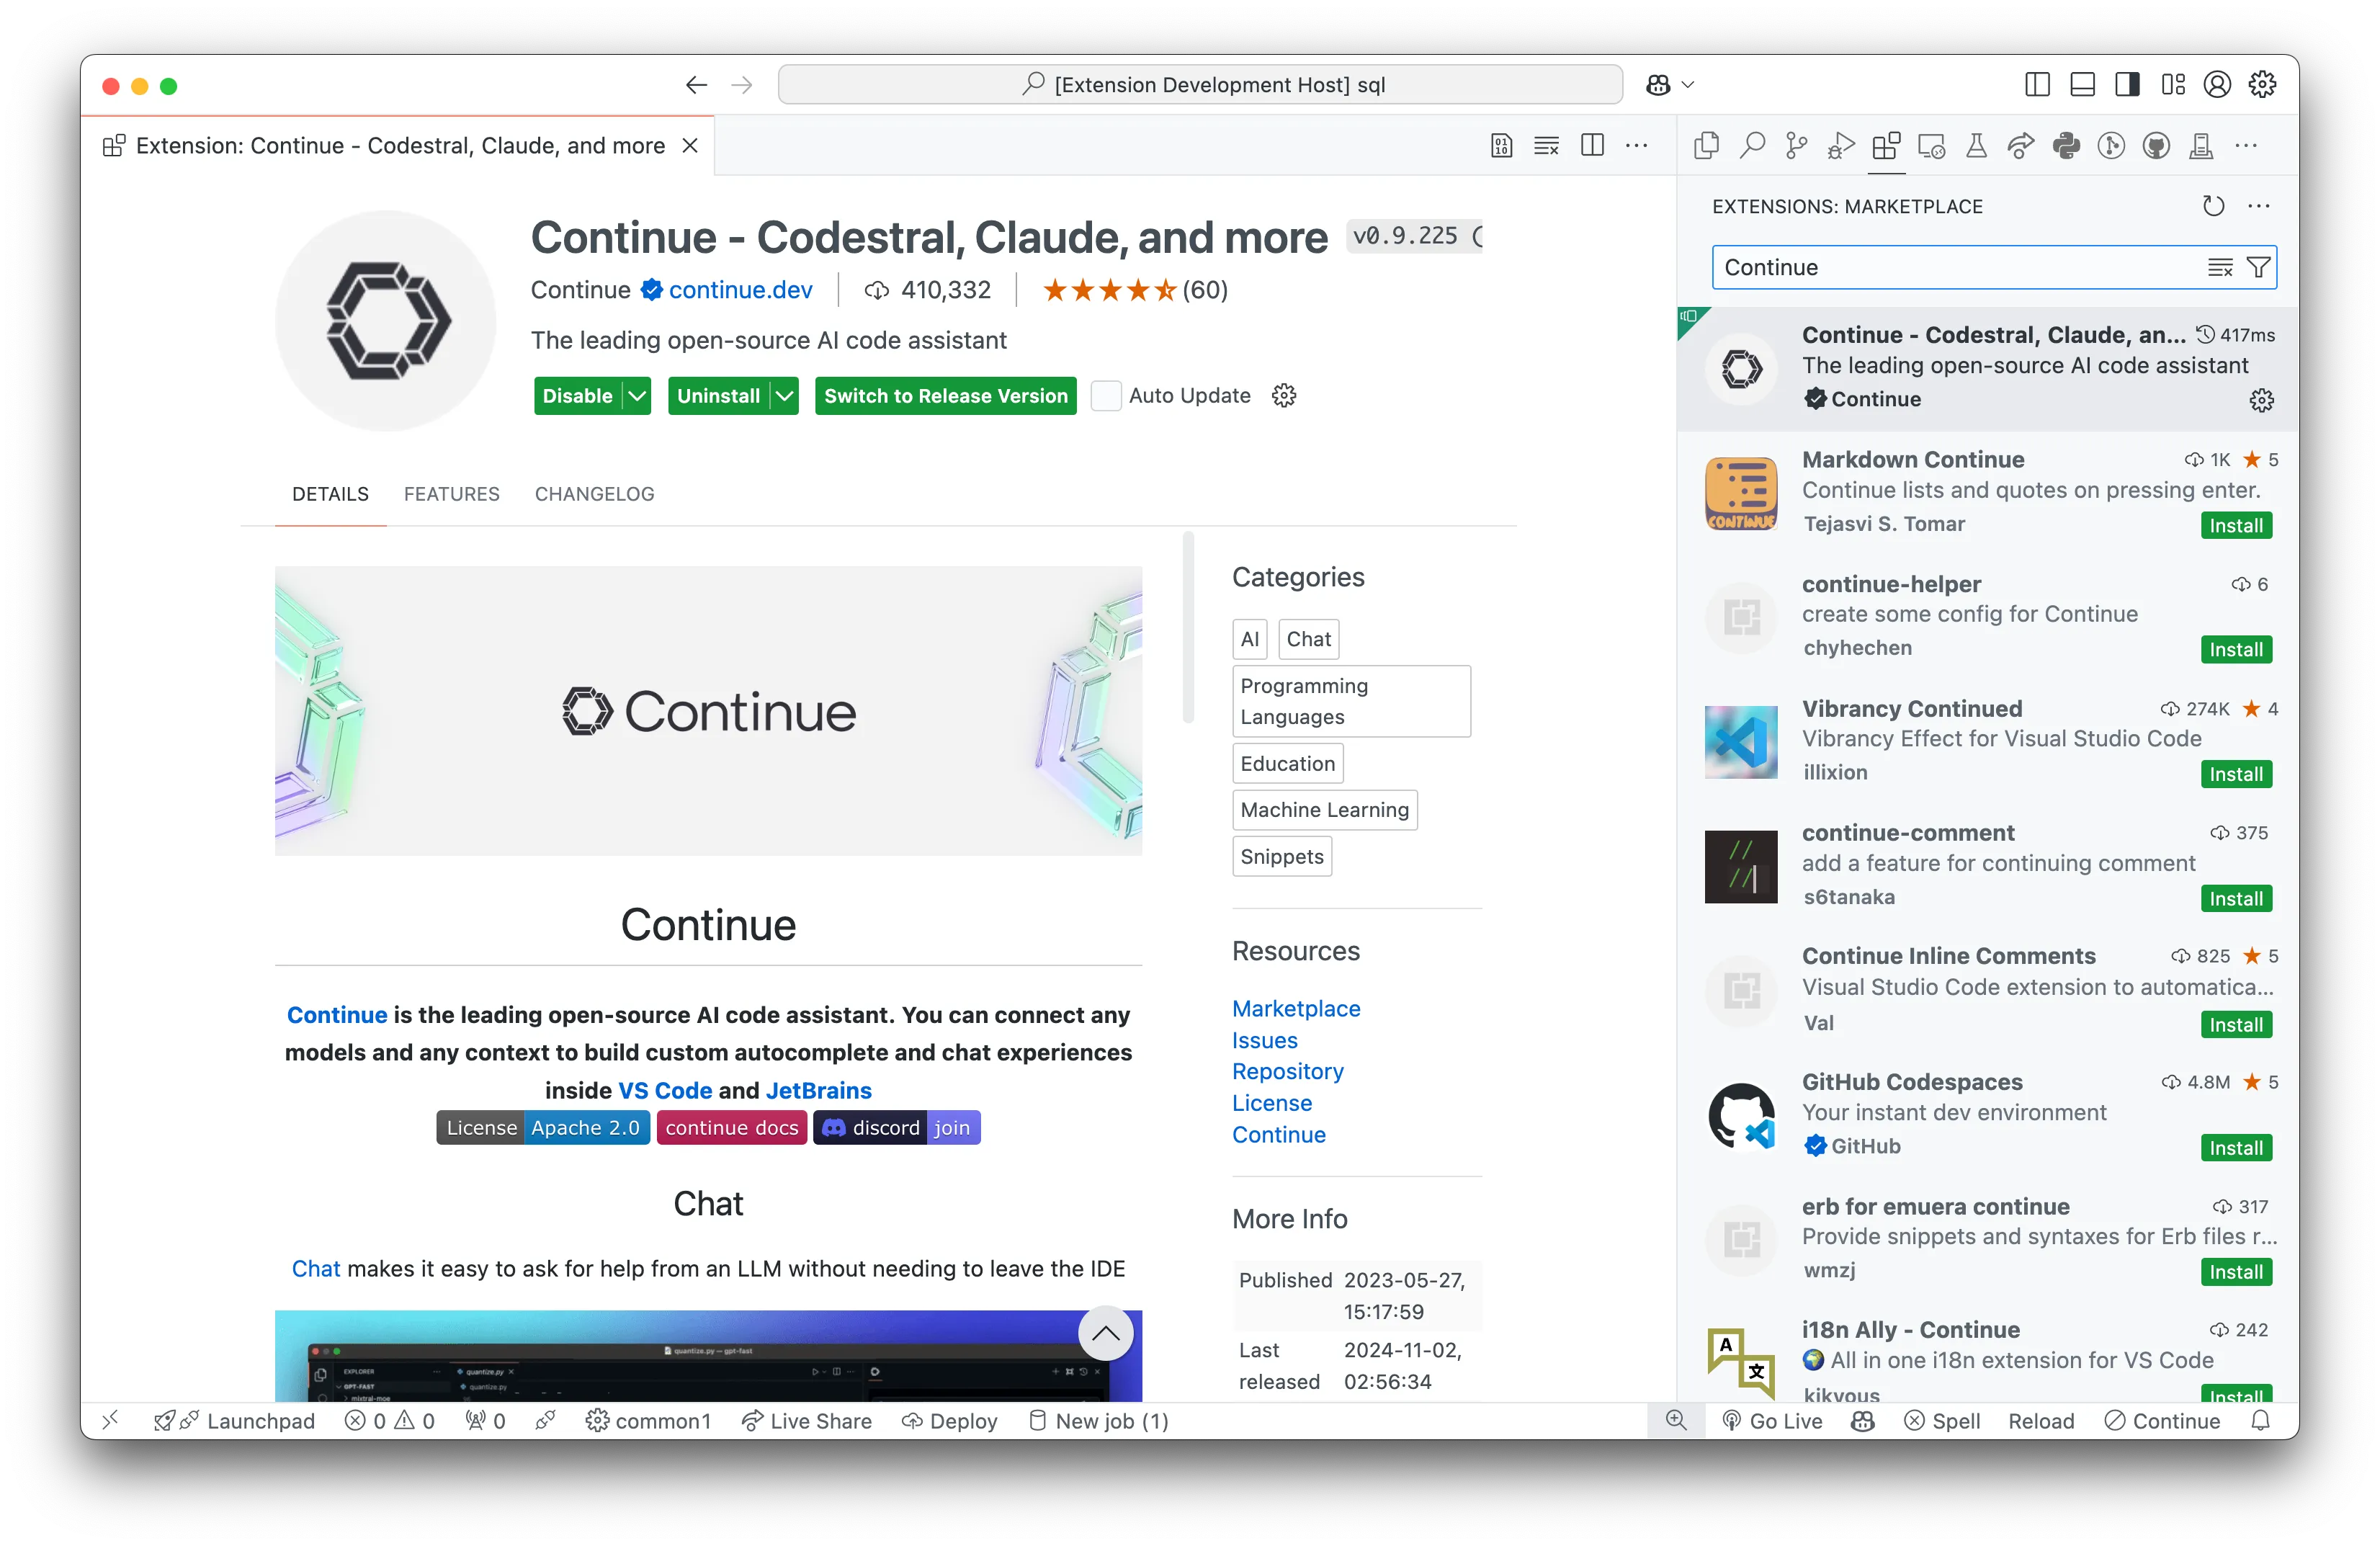Open Accounts profile icon in title bar
Image resolution: width=2380 pixels, height=1546 pixels.
click(x=2217, y=85)
